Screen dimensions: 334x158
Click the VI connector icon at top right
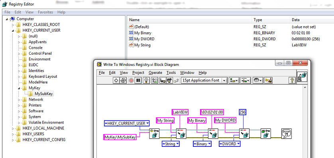click(302, 77)
